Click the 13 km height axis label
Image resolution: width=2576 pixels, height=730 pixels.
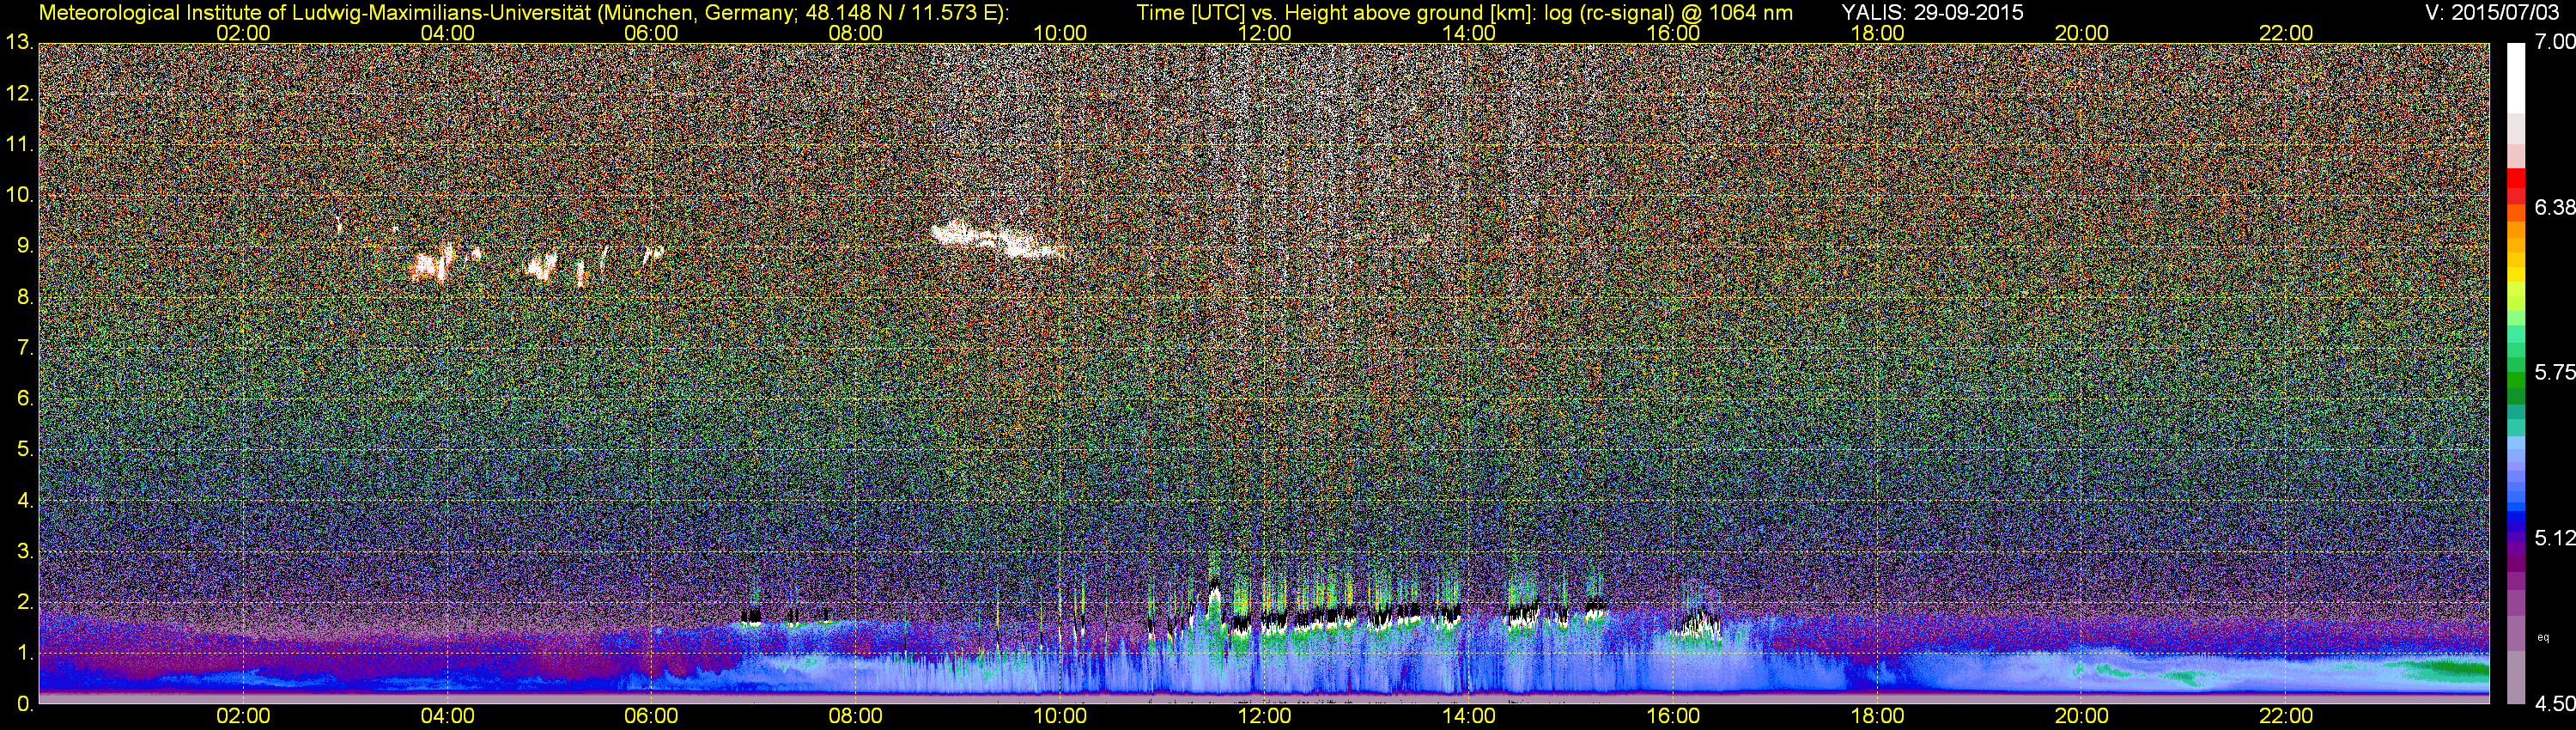pos(19,43)
